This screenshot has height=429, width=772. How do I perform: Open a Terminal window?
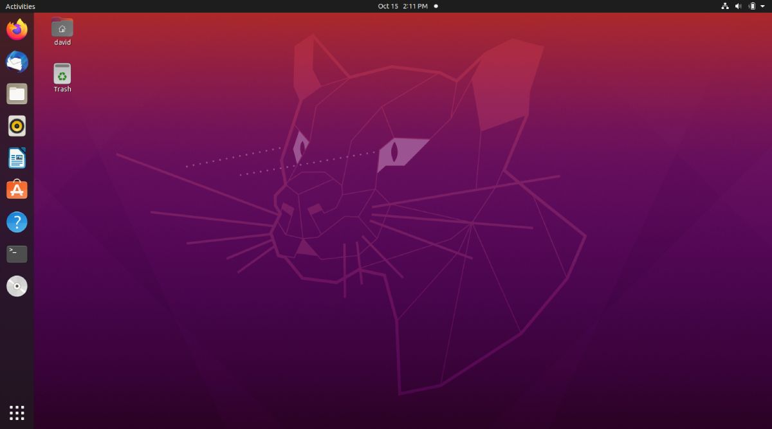tap(17, 254)
